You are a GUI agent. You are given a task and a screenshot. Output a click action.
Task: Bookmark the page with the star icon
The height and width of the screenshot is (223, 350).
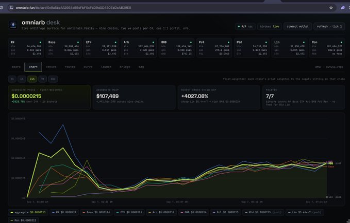coord(331,8)
